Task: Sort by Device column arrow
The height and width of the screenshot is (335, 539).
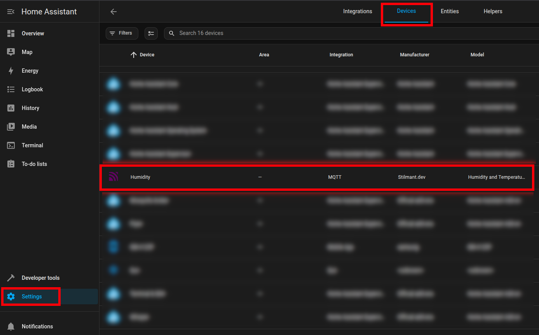Action: pos(134,55)
